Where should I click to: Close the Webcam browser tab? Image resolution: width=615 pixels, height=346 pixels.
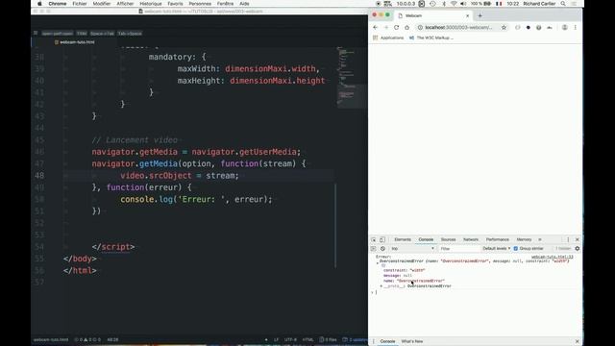click(467, 15)
